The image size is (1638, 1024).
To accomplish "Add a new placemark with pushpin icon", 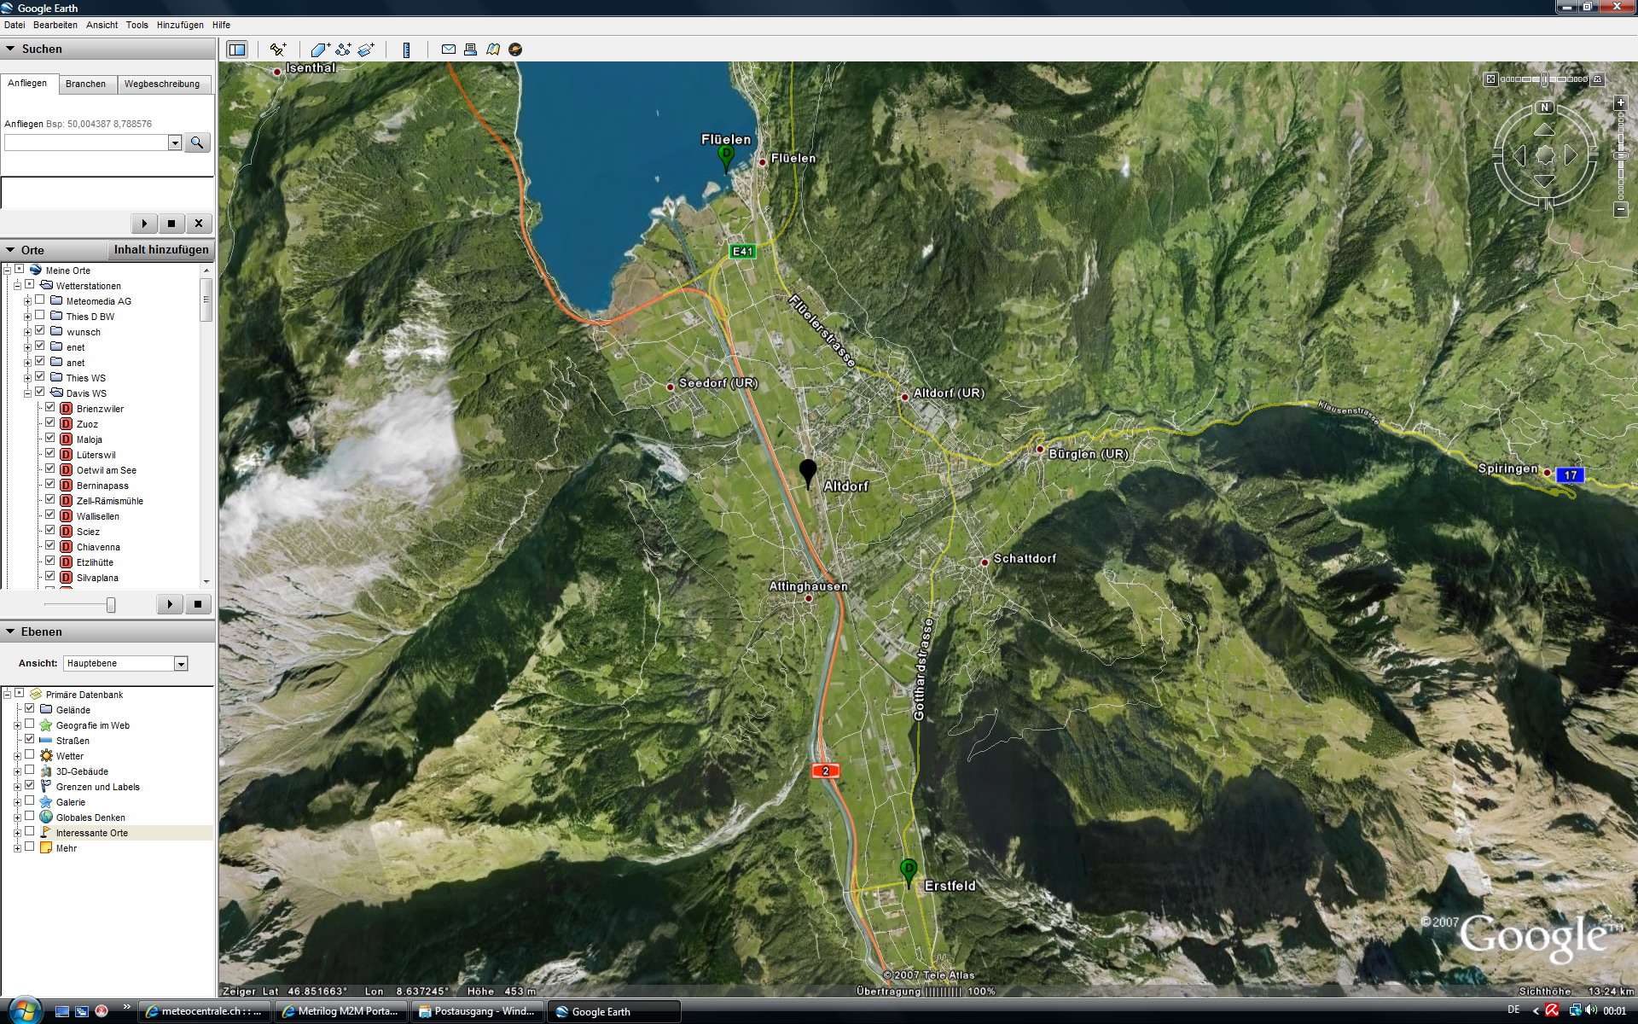I will tap(278, 49).
